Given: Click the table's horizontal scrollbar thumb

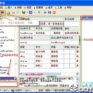Looking at the screenshot, I should click(x=42, y=74).
